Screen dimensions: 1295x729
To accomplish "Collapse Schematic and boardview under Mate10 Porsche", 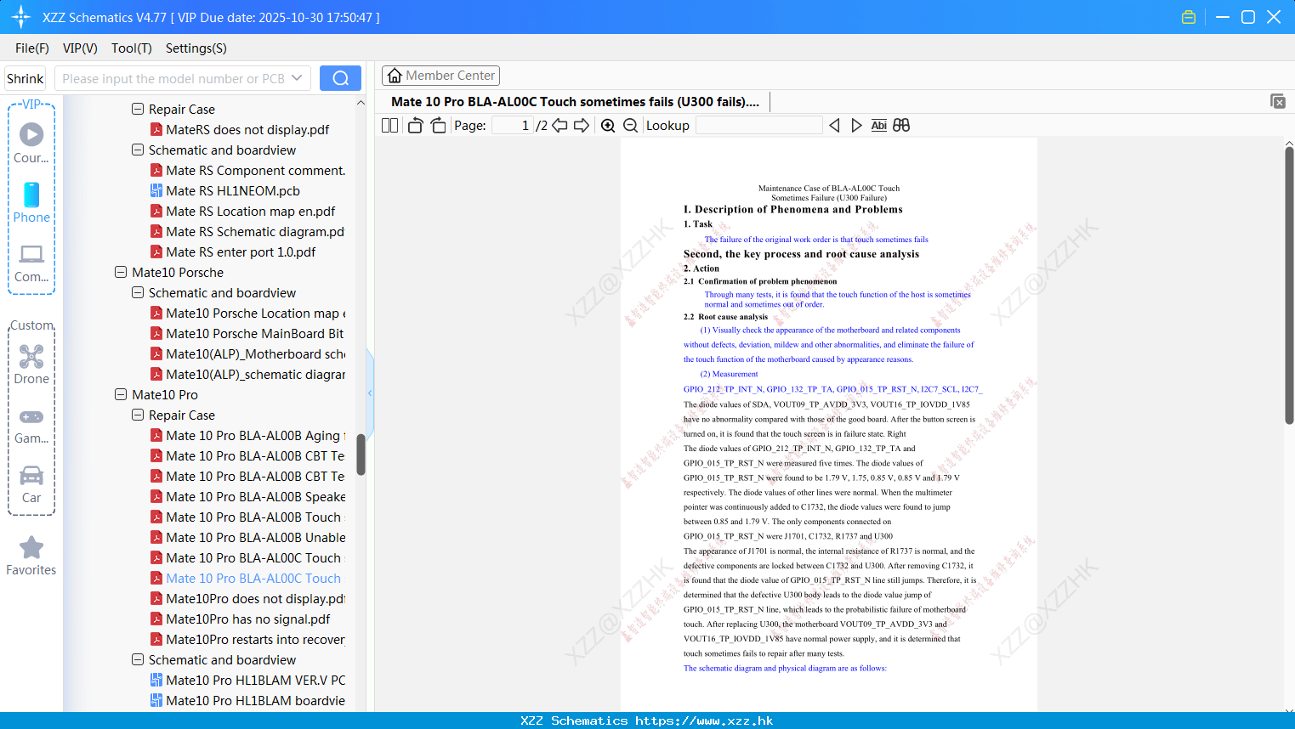I will (x=138, y=293).
